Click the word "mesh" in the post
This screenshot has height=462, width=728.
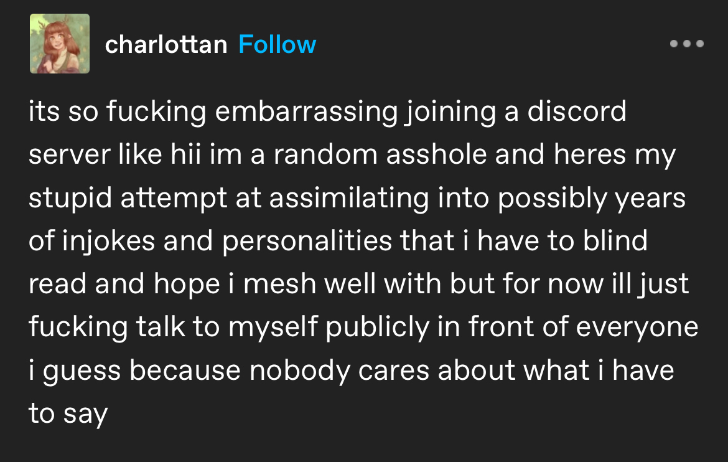click(274, 285)
